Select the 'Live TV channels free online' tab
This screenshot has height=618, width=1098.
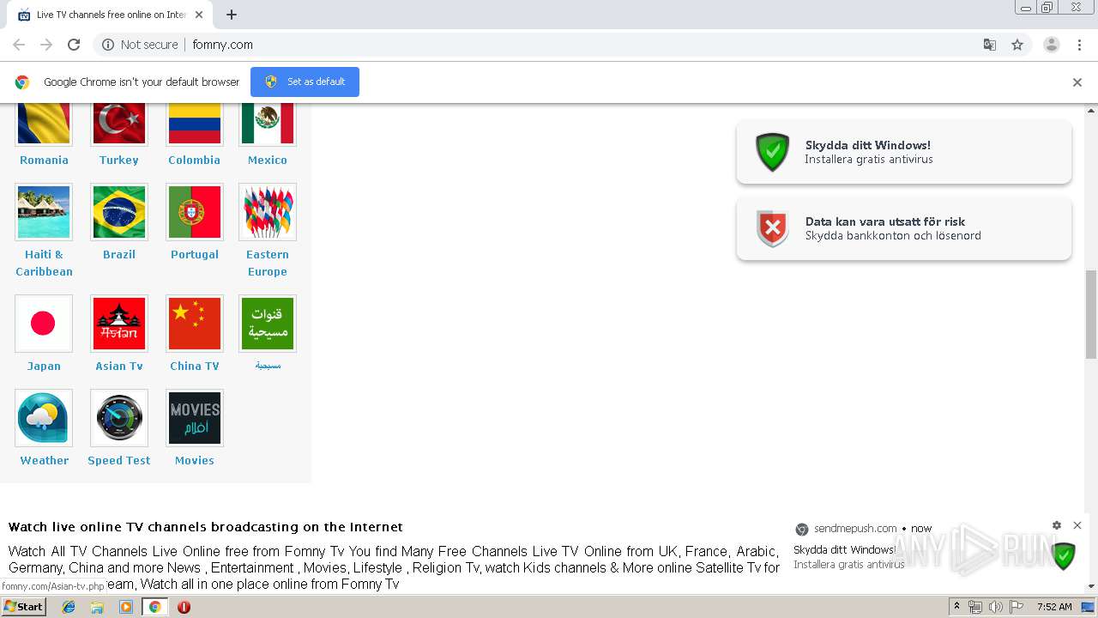pyautogui.click(x=110, y=15)
